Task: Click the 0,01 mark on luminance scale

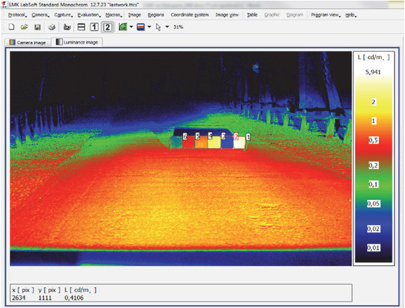Action: 373,248
